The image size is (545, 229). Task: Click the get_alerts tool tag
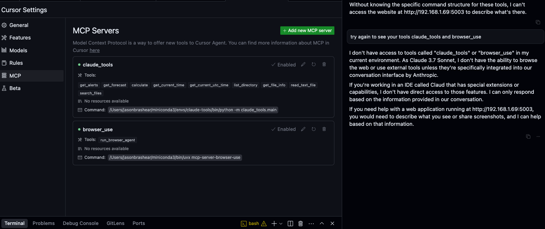point(89,85)
